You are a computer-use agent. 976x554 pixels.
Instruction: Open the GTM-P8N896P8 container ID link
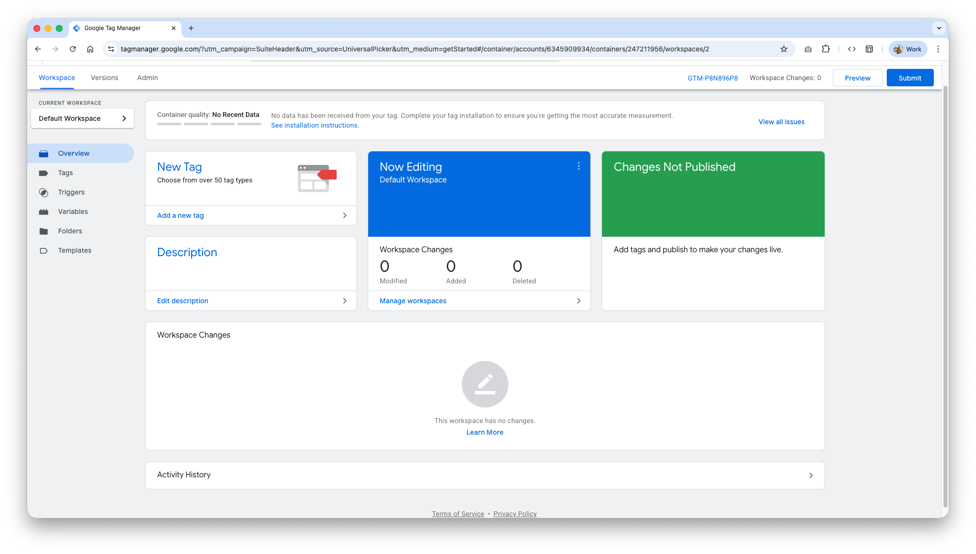[x=713, y=78]
